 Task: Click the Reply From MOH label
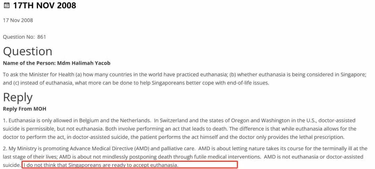24,109
